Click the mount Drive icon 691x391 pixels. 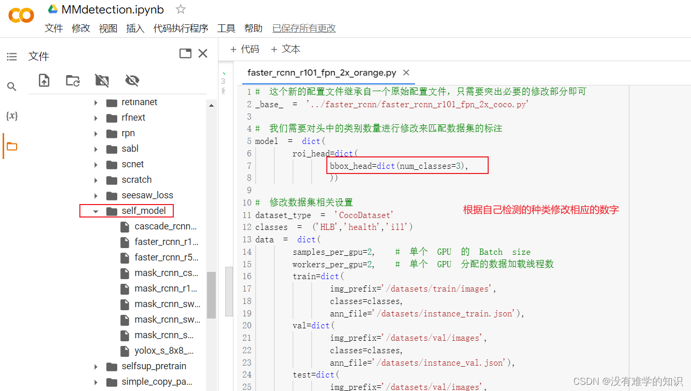(x=102, y=80)
